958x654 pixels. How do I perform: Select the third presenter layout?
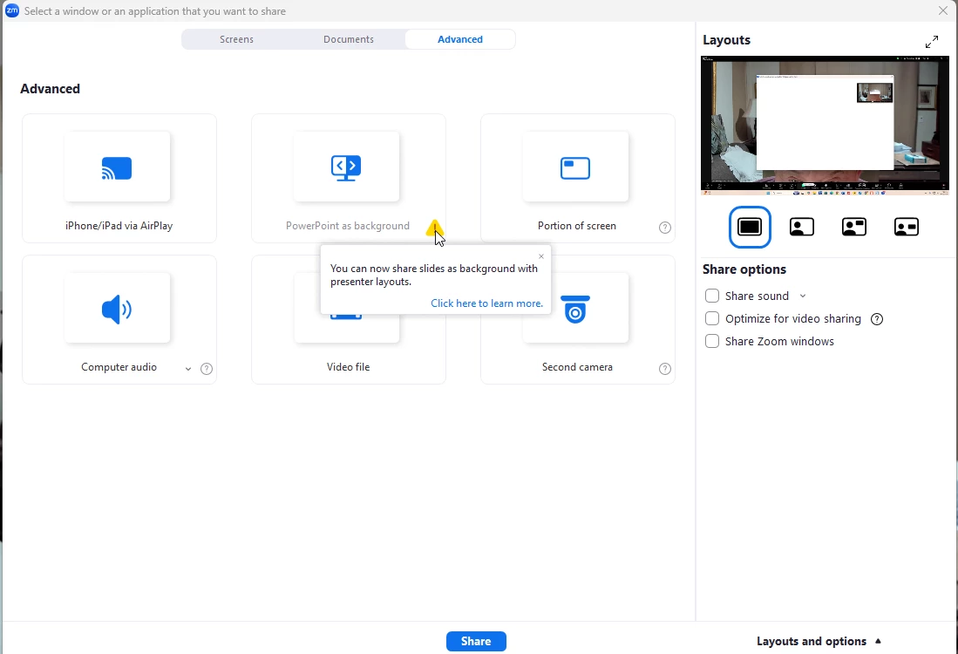point(854,227)
